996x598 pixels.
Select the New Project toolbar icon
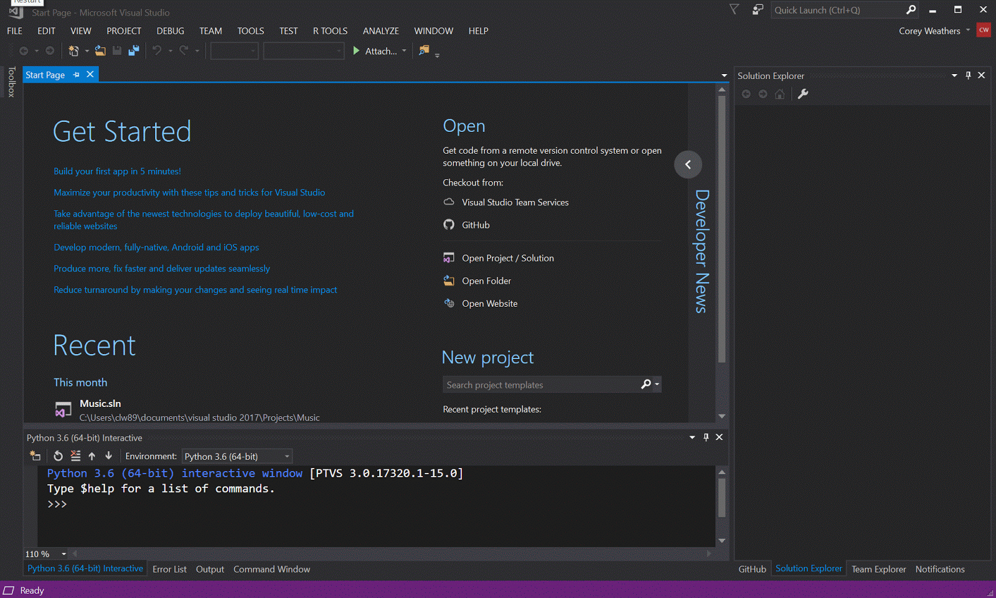(73, 50)
